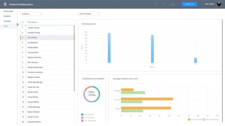Click the Maths orange first semester bar

[x=146, y=108]
